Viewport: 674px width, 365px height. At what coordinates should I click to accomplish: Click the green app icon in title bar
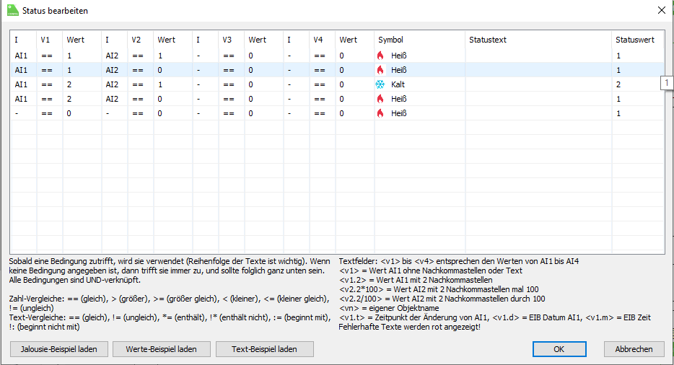click(13, 10)
